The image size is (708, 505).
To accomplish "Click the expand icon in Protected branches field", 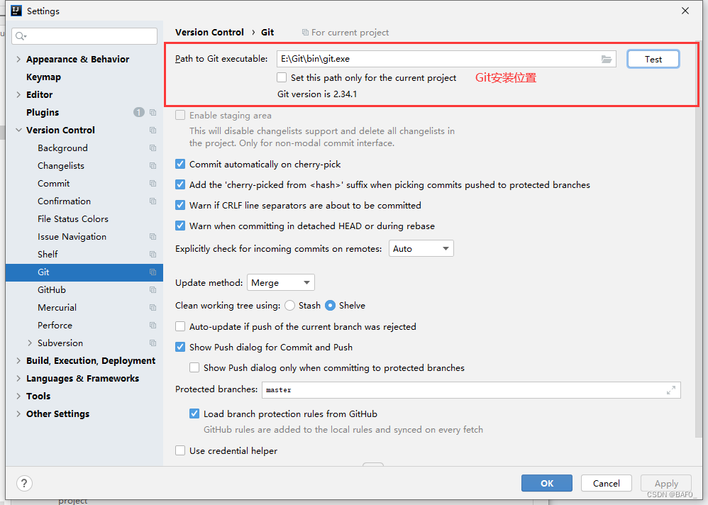I will pyautogui.click(x=671, y=390).
